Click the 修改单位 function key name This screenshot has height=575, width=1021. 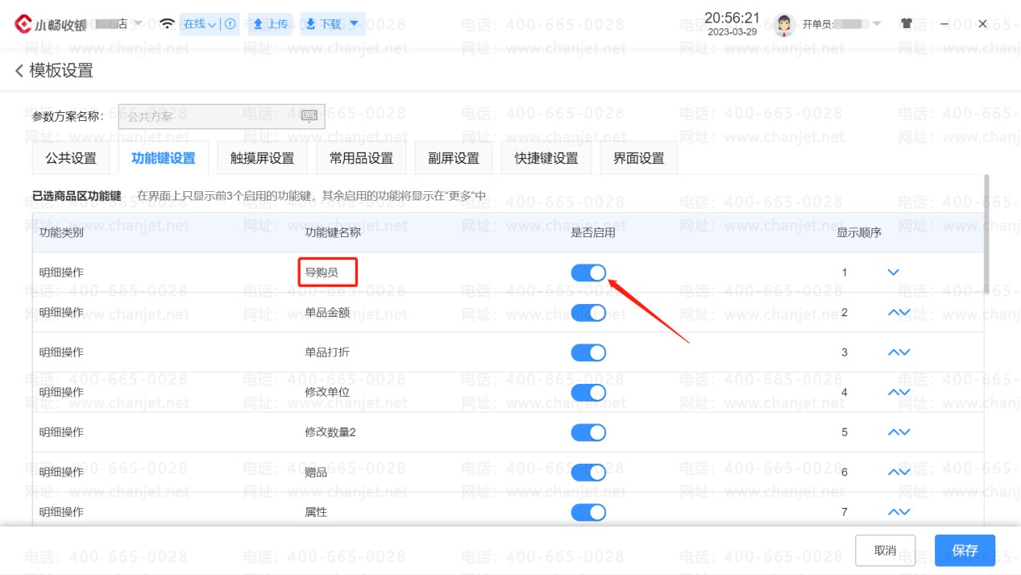tap(327, 392)
